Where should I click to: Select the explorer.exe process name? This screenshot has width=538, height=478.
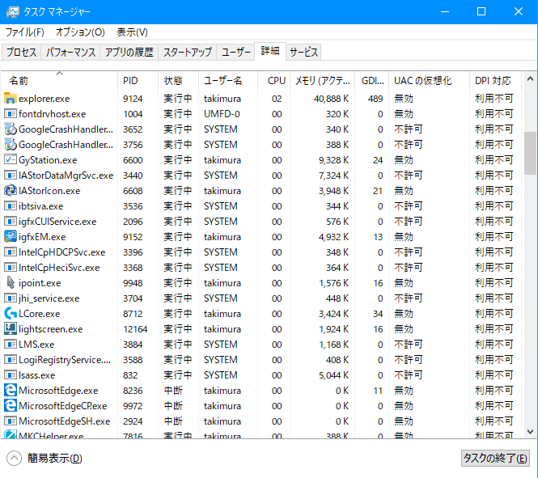(x=44, y=99)
